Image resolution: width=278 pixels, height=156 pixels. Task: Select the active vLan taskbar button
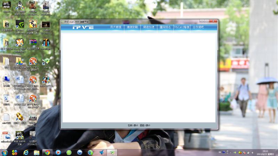(x=112, y=153)
